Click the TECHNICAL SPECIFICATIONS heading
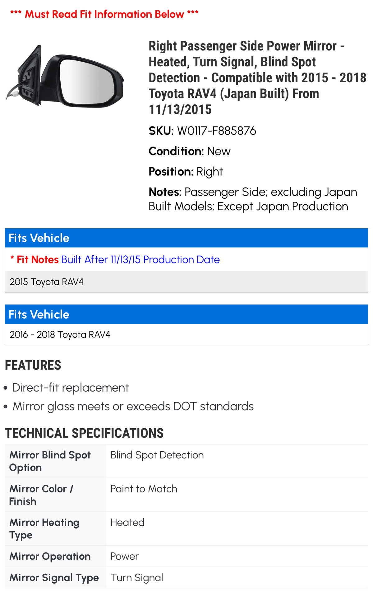 click(84, 433)
